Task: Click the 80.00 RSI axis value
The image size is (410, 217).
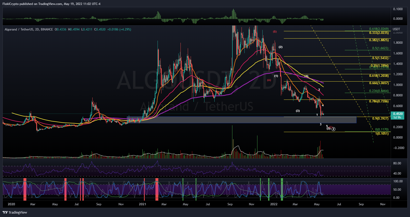Action: [397, 163]
